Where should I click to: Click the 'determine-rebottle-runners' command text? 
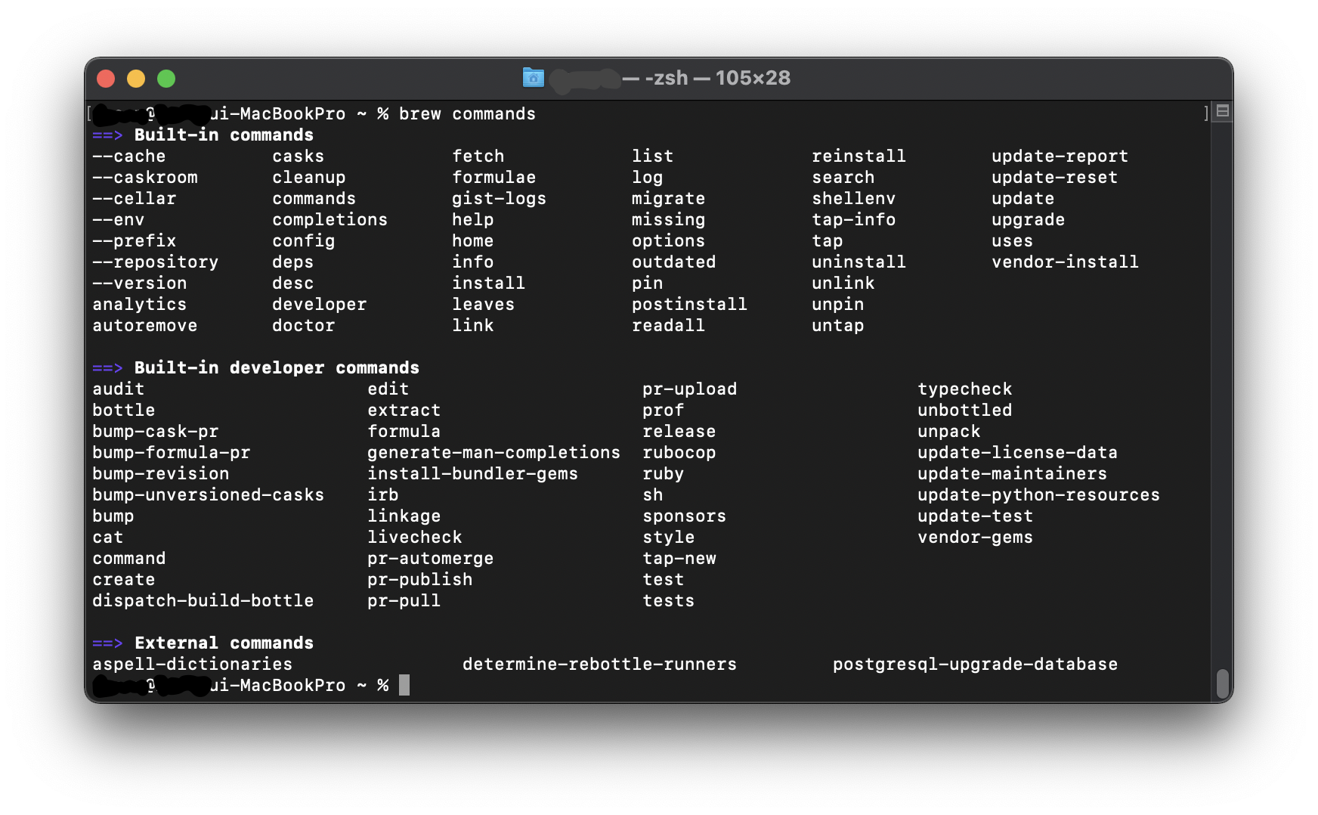[x=600, y=665]
